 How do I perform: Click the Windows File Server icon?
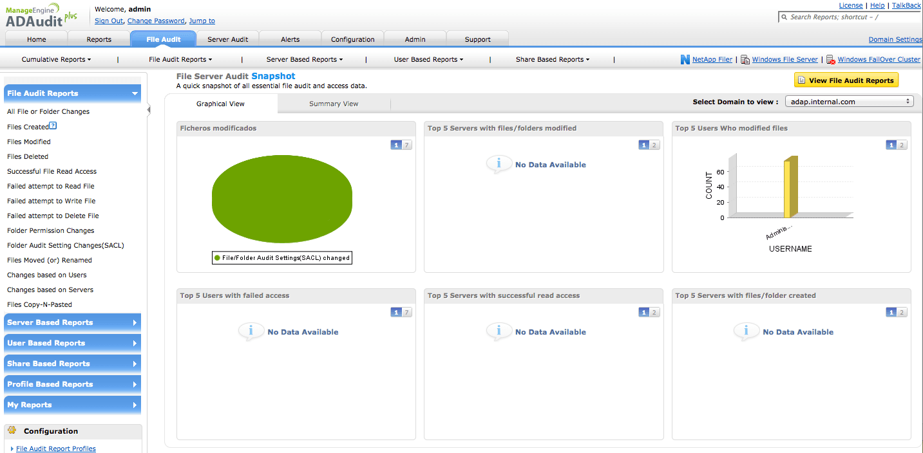(745, 60)
